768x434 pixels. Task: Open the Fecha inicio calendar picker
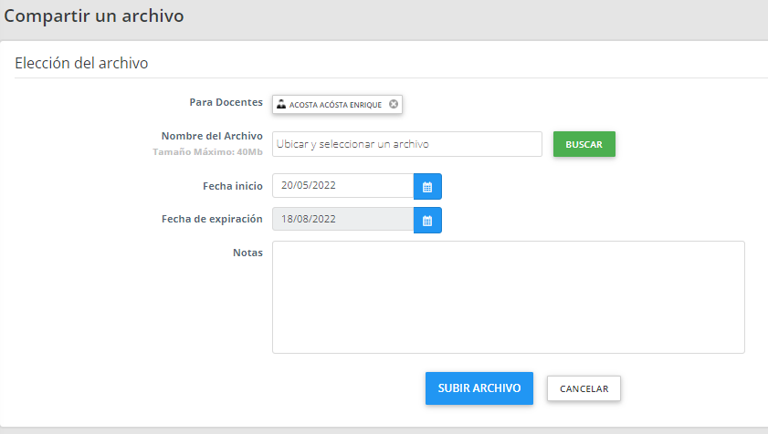point(427,186)
